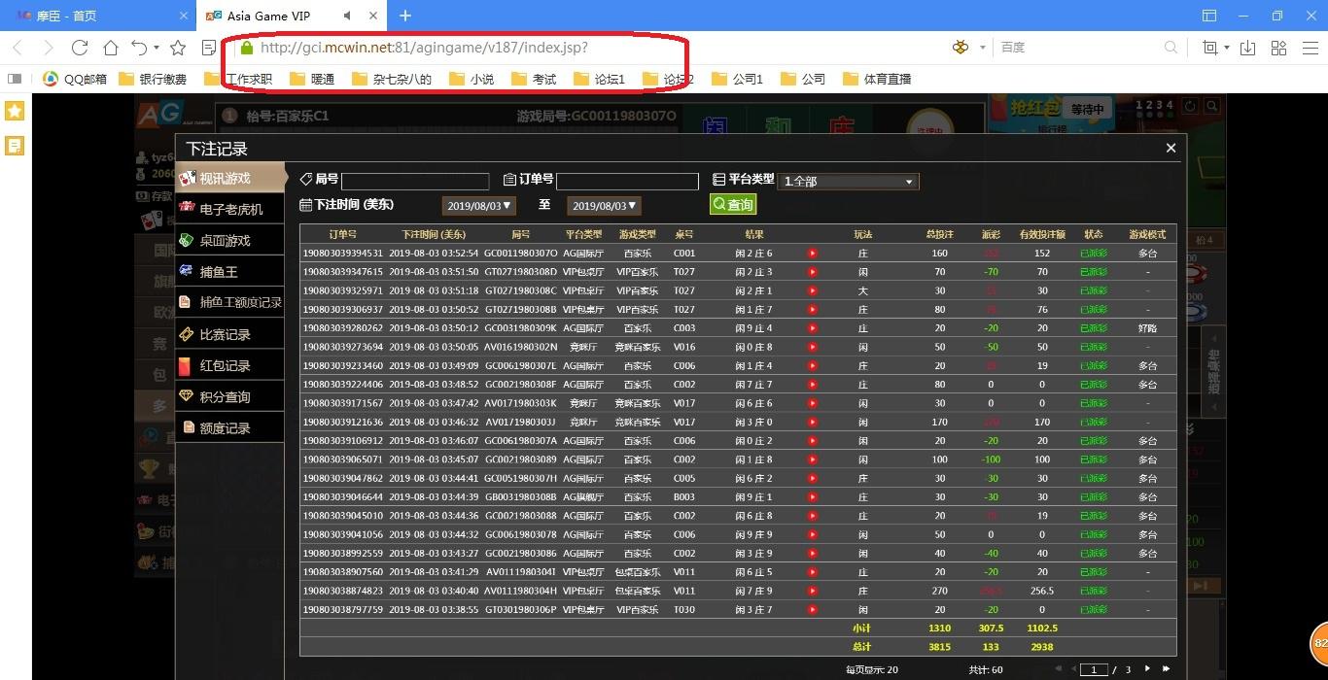Mute the Asia Game VIP tab audio
Screen dimensions: 1328x680
tap(349, 17)
